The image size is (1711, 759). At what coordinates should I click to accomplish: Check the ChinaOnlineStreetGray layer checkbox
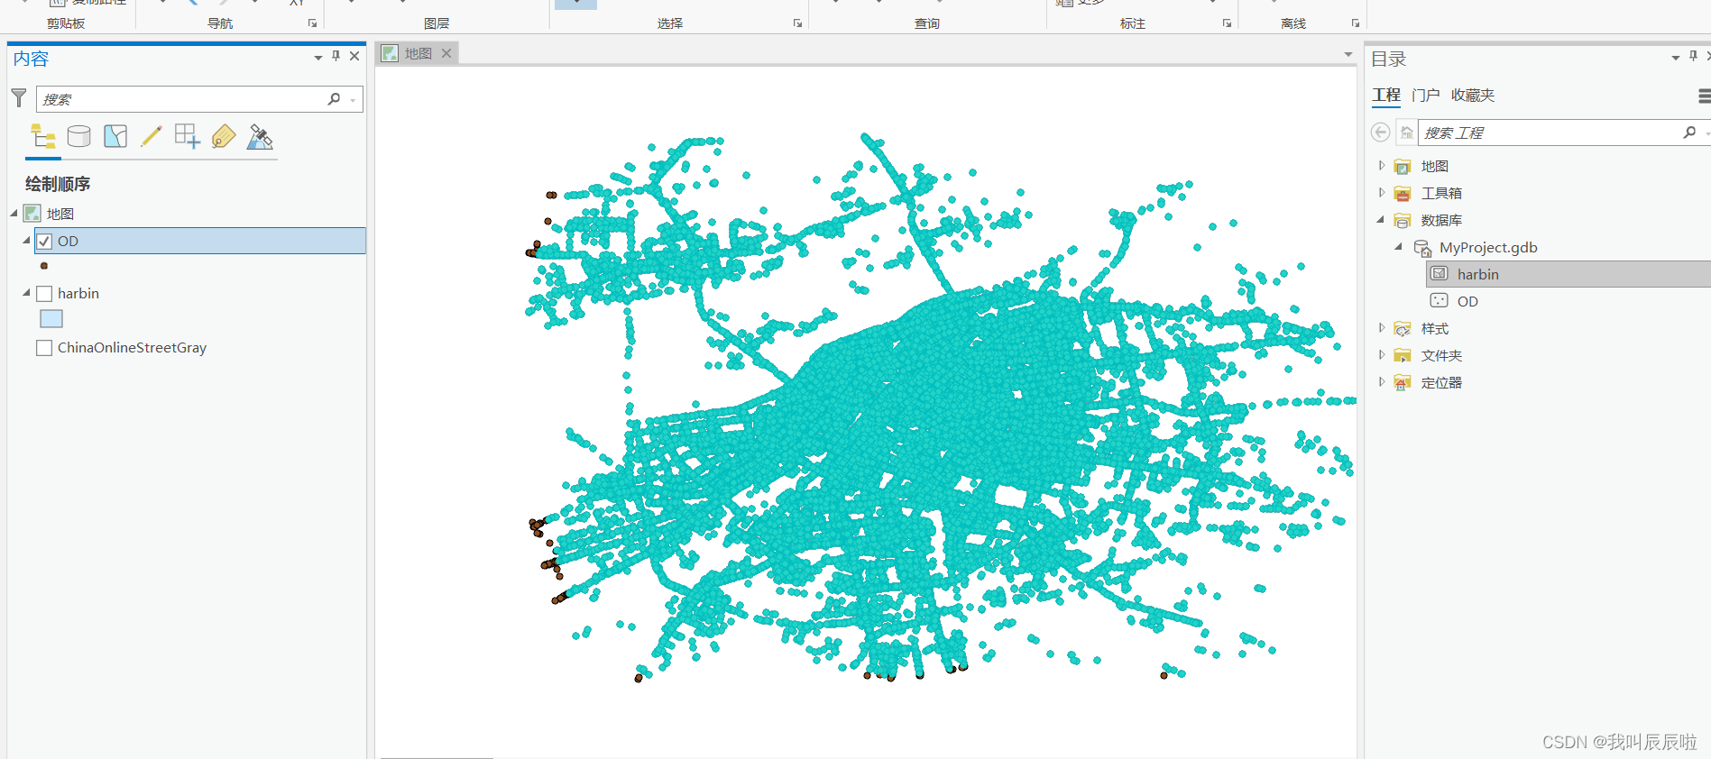(x=44, y=347)
